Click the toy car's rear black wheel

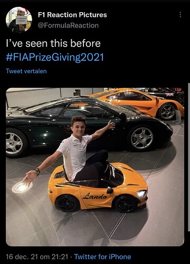pos(68,203)
